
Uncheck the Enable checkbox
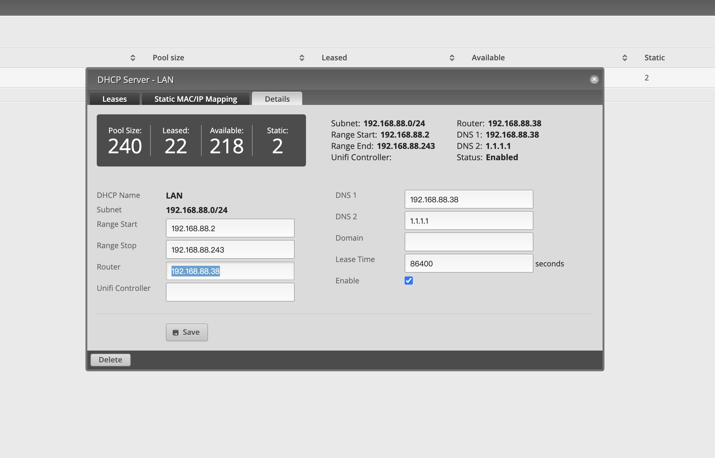(x=409, y=281)
